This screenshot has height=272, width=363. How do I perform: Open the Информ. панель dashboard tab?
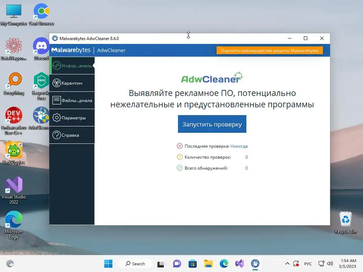point(72,66)
